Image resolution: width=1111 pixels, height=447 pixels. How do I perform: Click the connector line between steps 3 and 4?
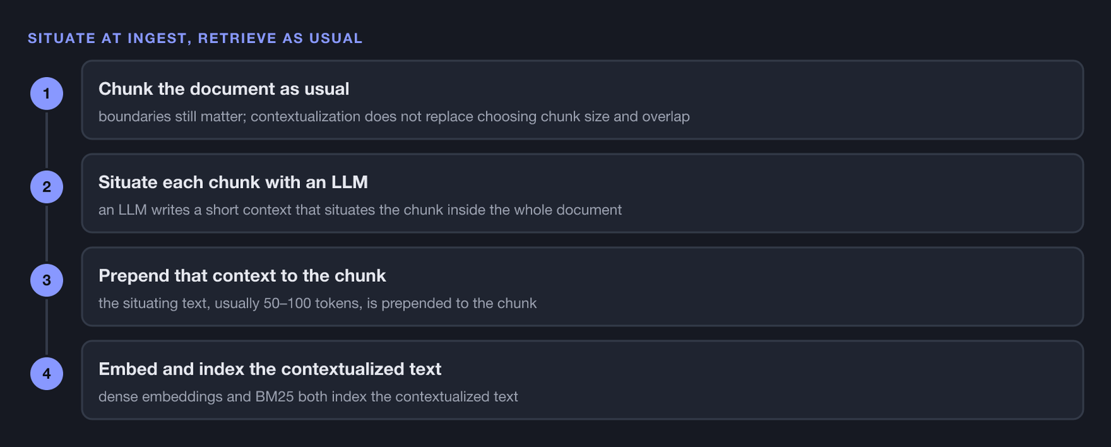(47, 327)
